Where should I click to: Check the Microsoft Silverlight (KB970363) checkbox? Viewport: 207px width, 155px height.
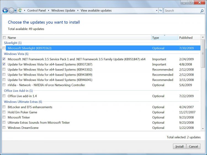[x=4, y=48]
